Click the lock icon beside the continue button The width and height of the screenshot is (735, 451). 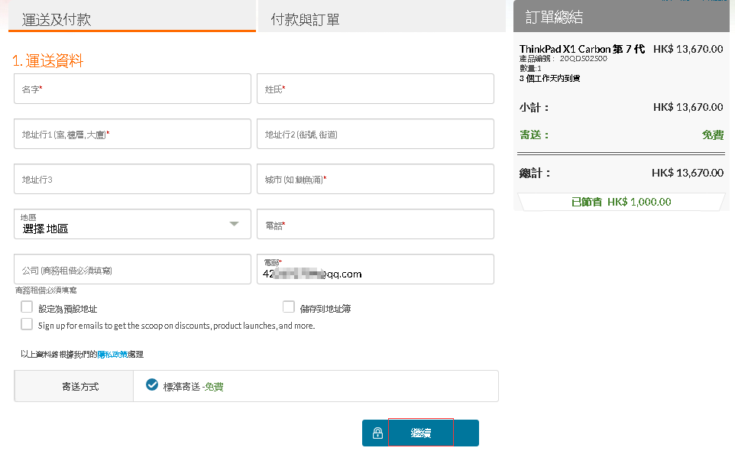(377, 433)
